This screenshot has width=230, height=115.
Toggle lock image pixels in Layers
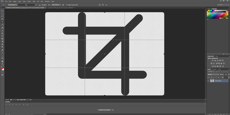coord(214,77)
